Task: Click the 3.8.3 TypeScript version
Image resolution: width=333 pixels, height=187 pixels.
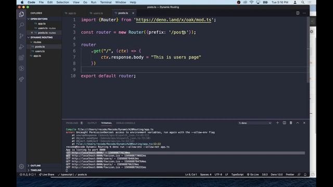Action: 265,175
